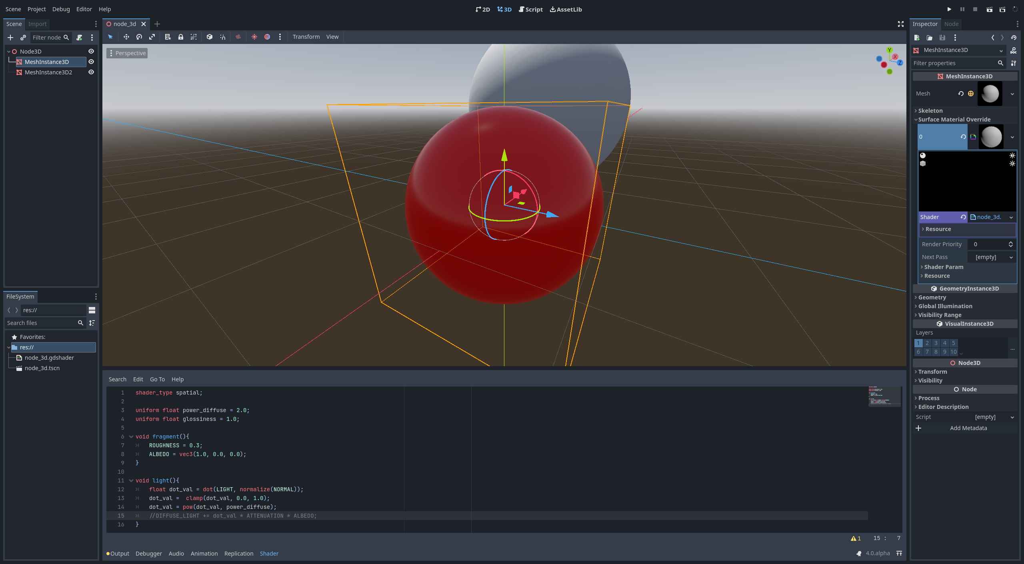Toggle preview sunlight in the viewport
This screenshot has width=1024, height=564.
pyautogui.click(x=254, y=37)
